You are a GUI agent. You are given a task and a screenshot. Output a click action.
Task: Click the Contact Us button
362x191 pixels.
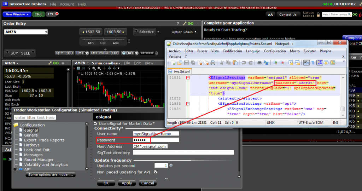click(288, 15)
